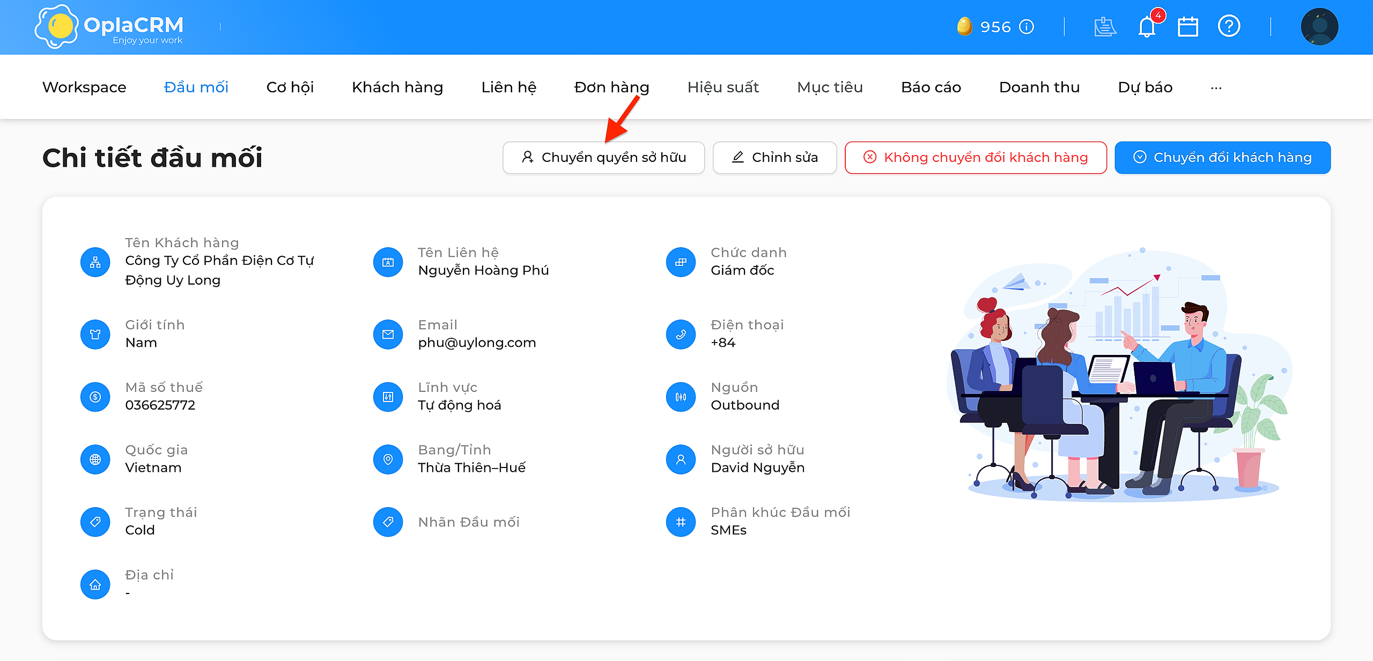The height and width of the screenshot is (661, 1373).
Task: Open Mục tiêu tab
Action: point(830,87)
